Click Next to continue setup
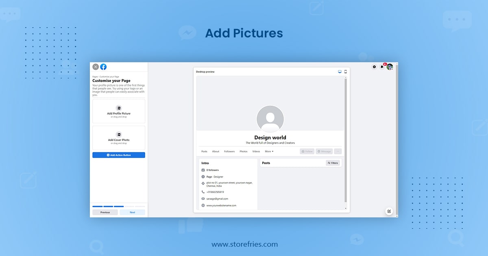Image resolution: width=488 pixels, height=256 pixels. (132, 212)
